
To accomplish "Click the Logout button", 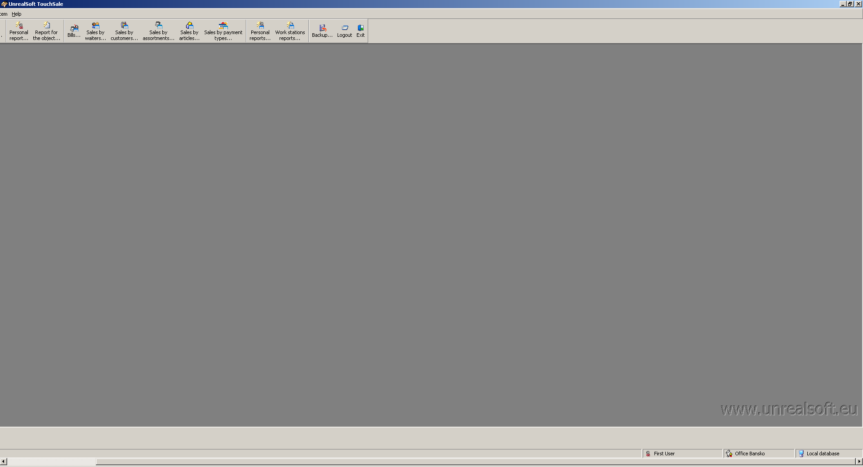I will click(x=345, y=31).
